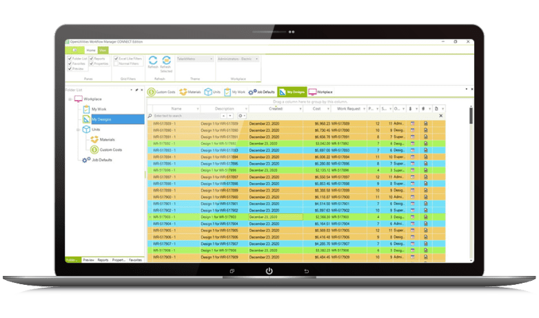539x318 pixels.
Task: Sort by the Created column header
Action: pyautogui.click(x=276, y=108)
